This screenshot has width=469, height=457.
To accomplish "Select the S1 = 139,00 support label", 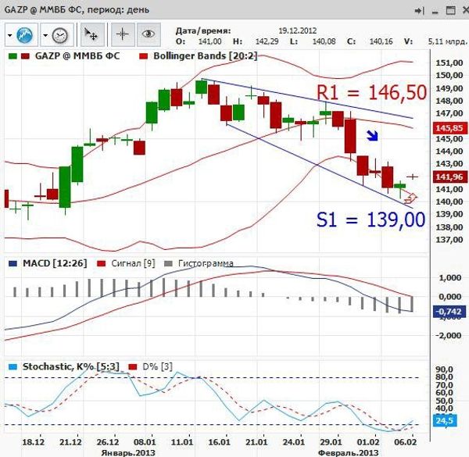I will click(371, 220).
